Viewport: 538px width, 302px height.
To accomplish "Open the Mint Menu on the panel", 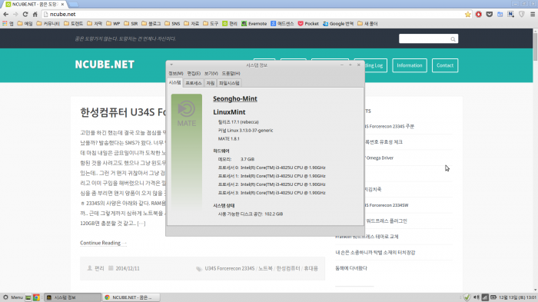I will (x=13, y=297).
